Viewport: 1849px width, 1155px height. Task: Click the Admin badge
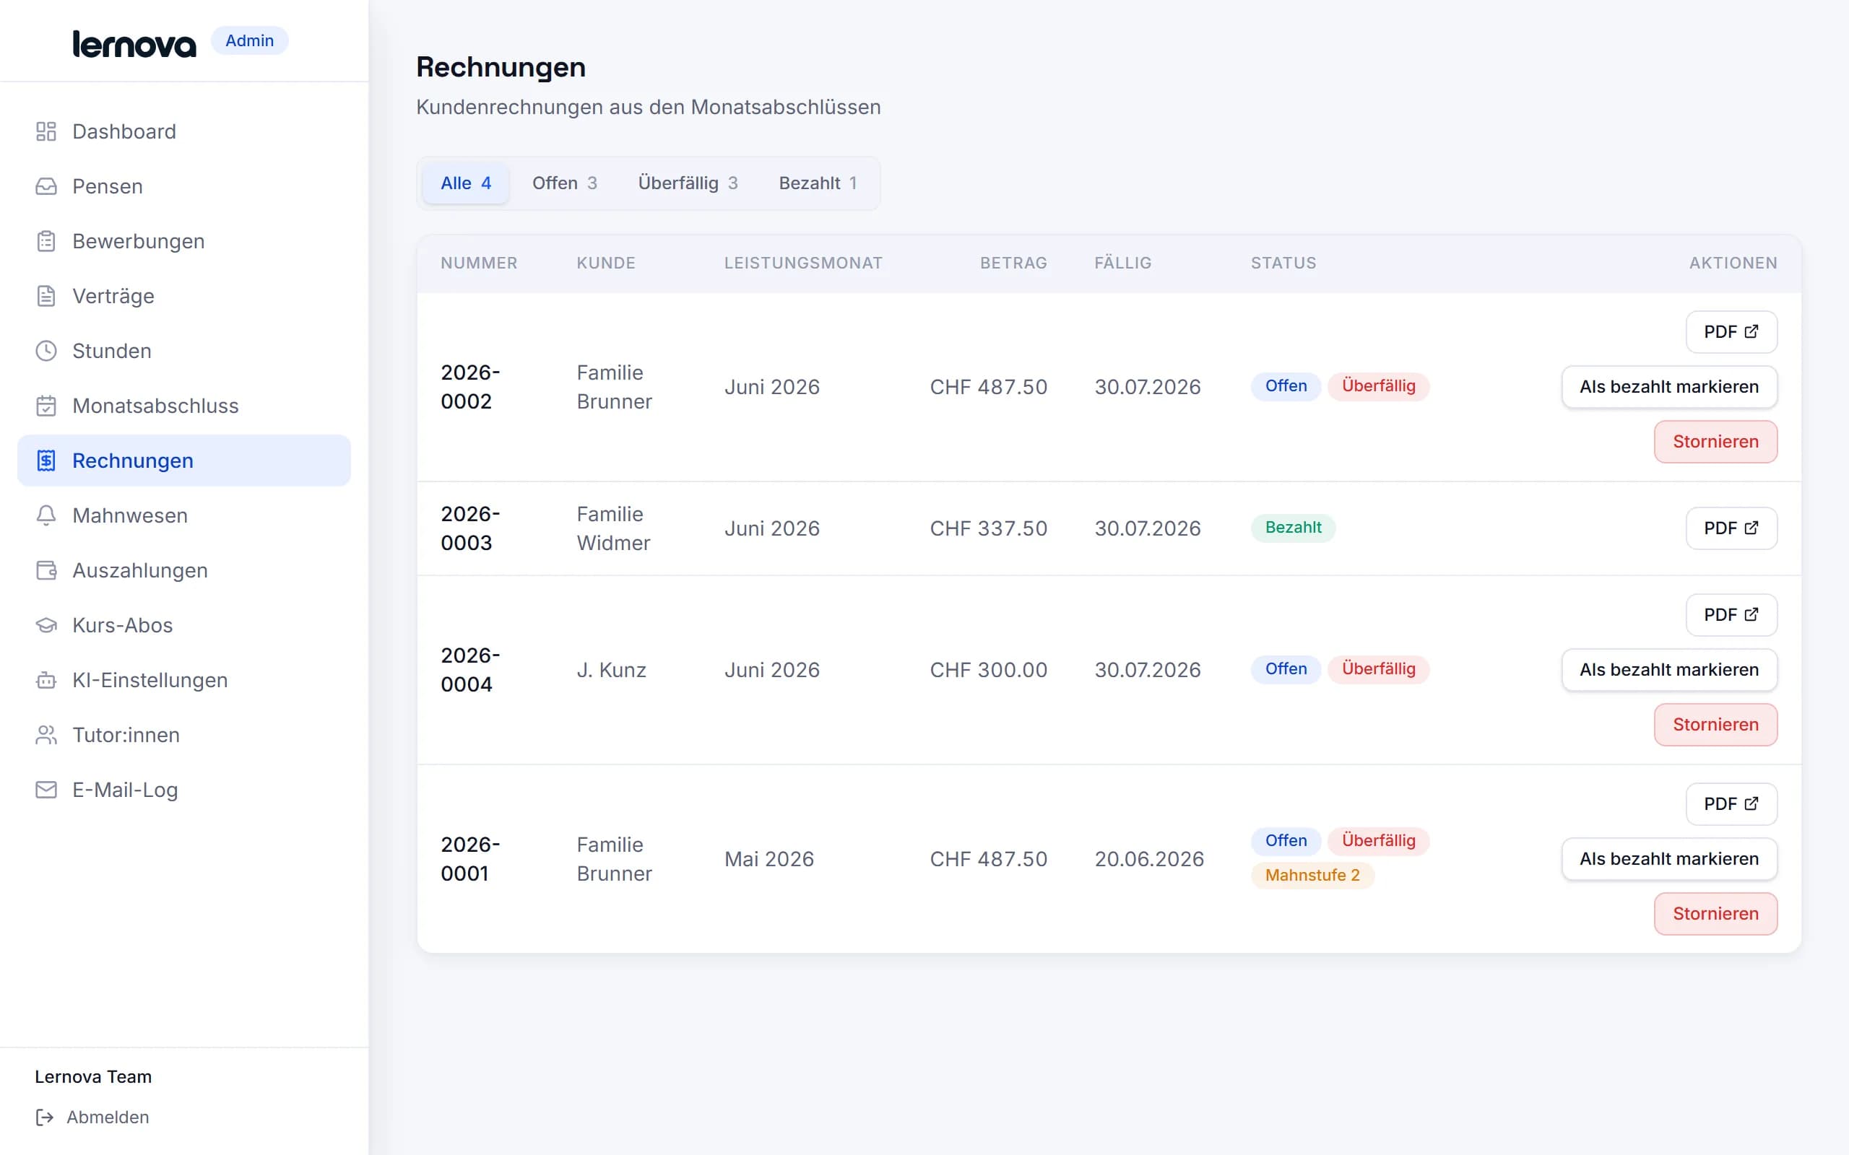249,40
